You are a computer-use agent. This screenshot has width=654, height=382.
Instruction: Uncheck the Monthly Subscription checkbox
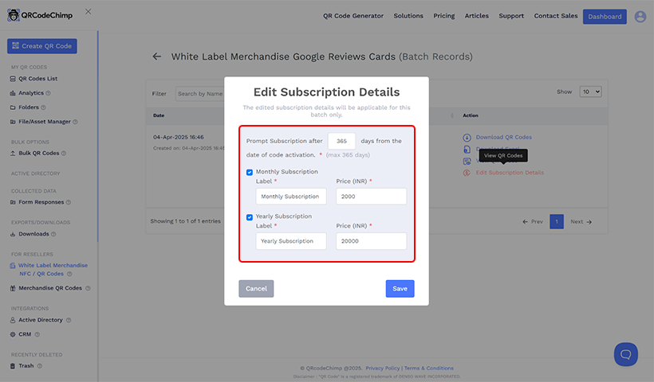coord(250,172)
